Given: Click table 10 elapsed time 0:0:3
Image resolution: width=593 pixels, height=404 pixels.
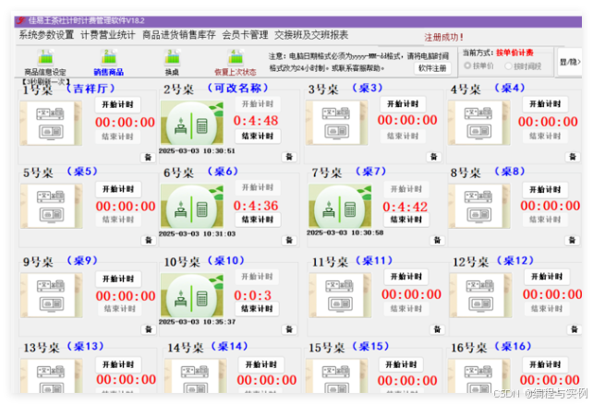Looking at the screenshot, I should [253, 295].
